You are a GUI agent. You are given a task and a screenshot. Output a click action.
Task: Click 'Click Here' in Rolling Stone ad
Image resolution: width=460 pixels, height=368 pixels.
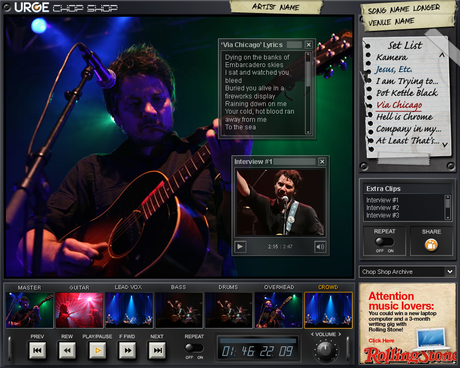(382, 340)
